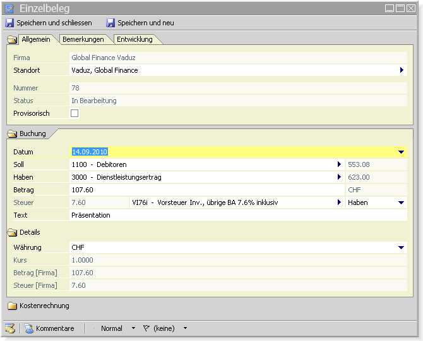Open the (keine) filter dropdown arrow
The width and height of the screenshot is (423, 341).
pyautogui.click(x=185, y=328)
